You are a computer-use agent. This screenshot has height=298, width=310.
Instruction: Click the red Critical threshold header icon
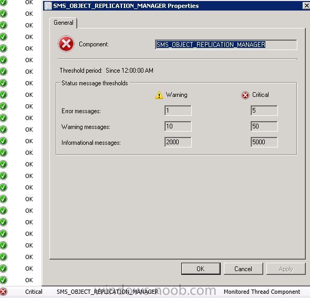(x=245, y=95)
